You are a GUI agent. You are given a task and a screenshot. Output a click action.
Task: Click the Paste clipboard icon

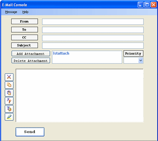9,93
